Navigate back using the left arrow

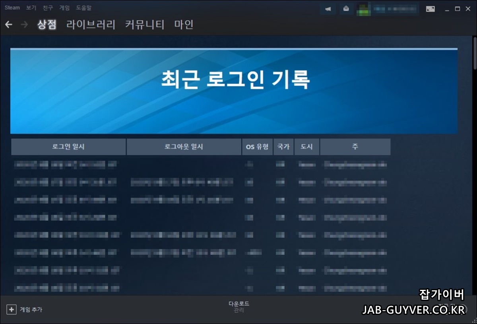[x=8, y=24]
